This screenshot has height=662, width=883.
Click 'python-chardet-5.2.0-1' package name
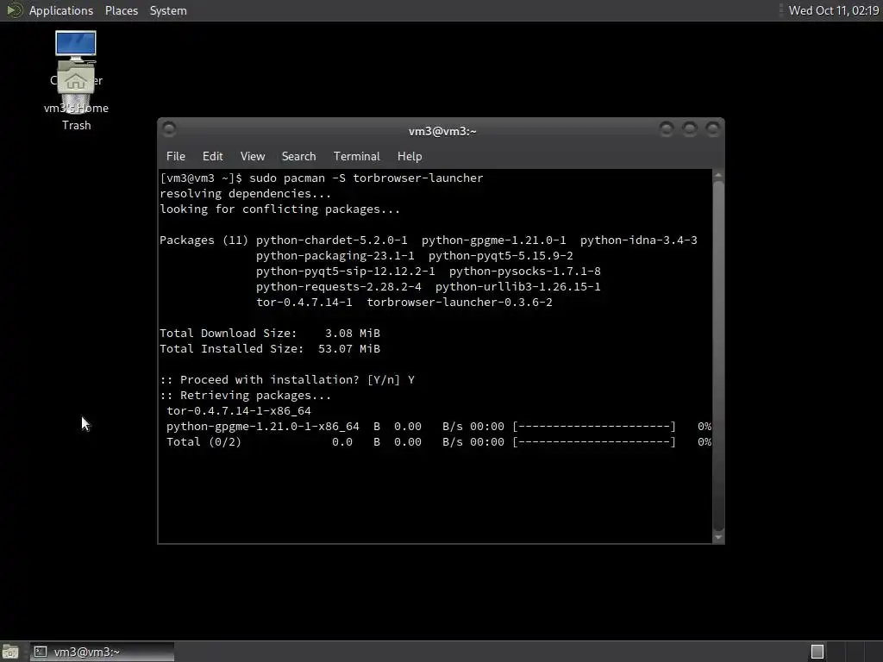332,240
